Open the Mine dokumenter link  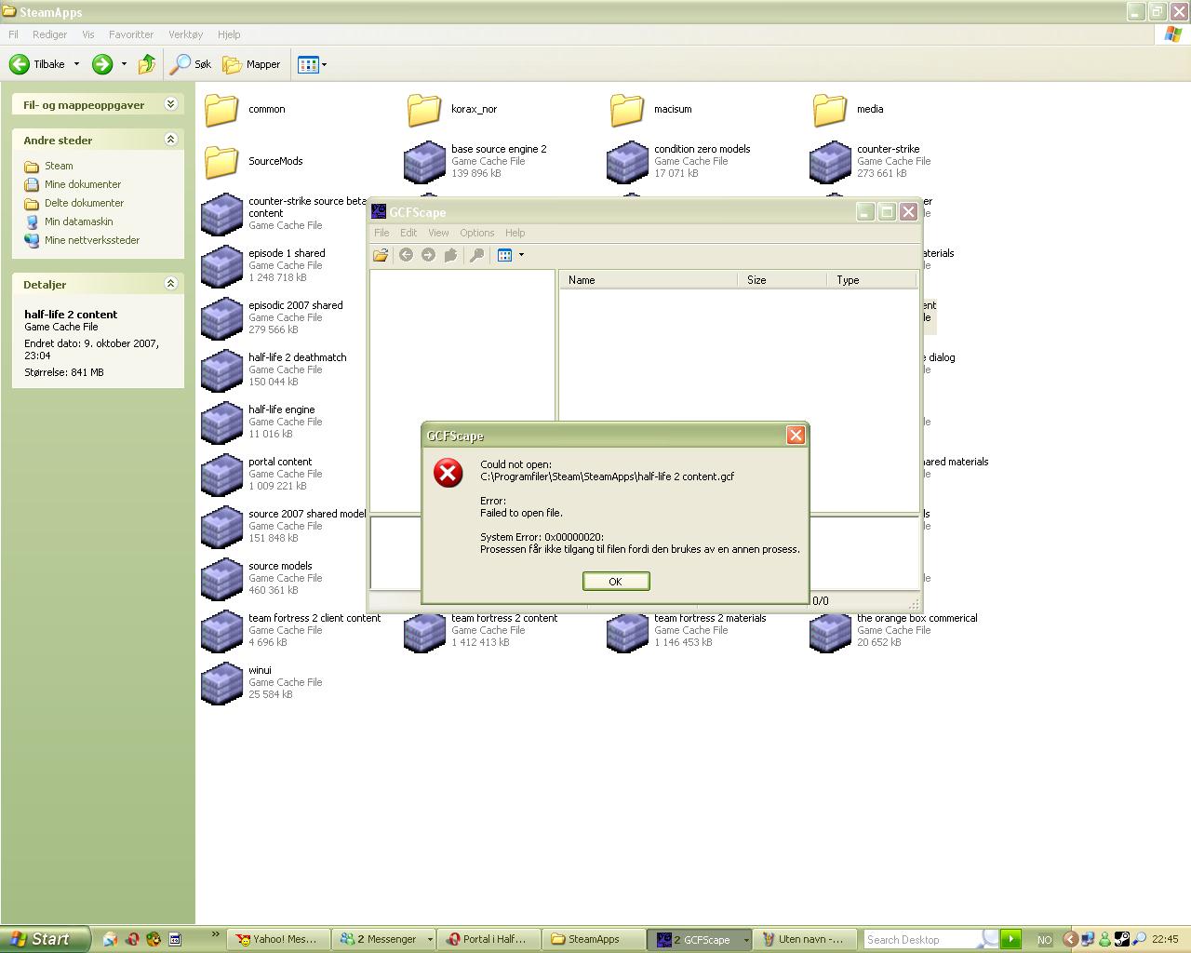[83, 184]
